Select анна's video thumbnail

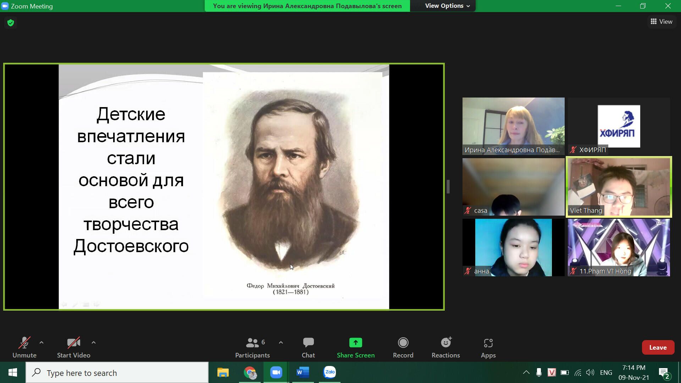tap(513, 248)
